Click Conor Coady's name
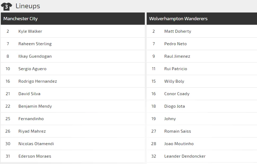Image resolution: width=257 pixels, height=164 pixels. (x=177, y=94)
